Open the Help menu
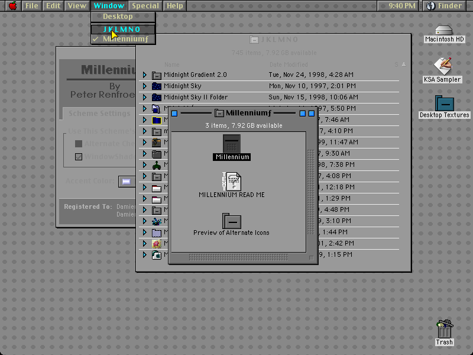Image resolution: width=473 pixels, height=355 pixels. point(175,6)
